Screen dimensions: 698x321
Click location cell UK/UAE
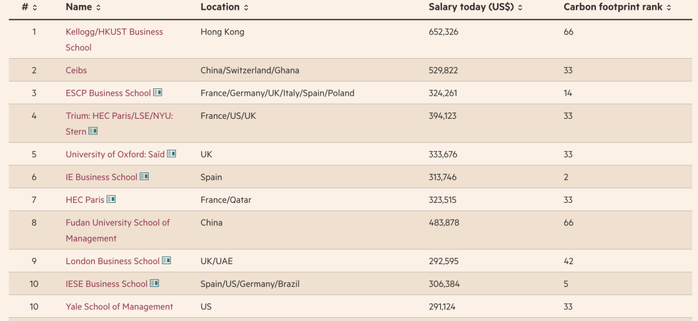point(217,261)
